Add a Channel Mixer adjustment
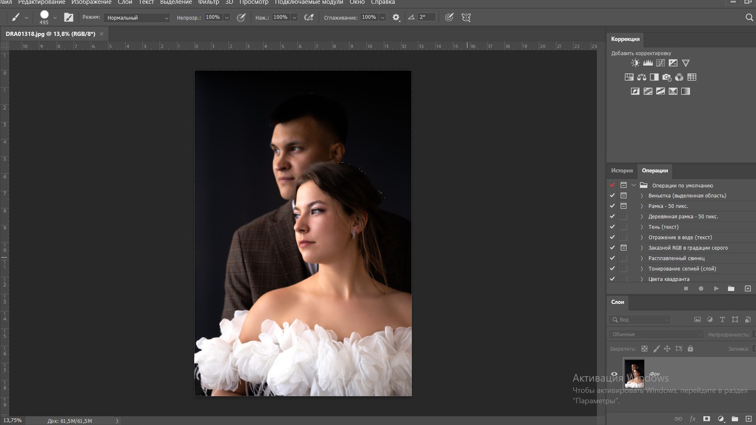The image size is (756, 425). tap(679, 77)
